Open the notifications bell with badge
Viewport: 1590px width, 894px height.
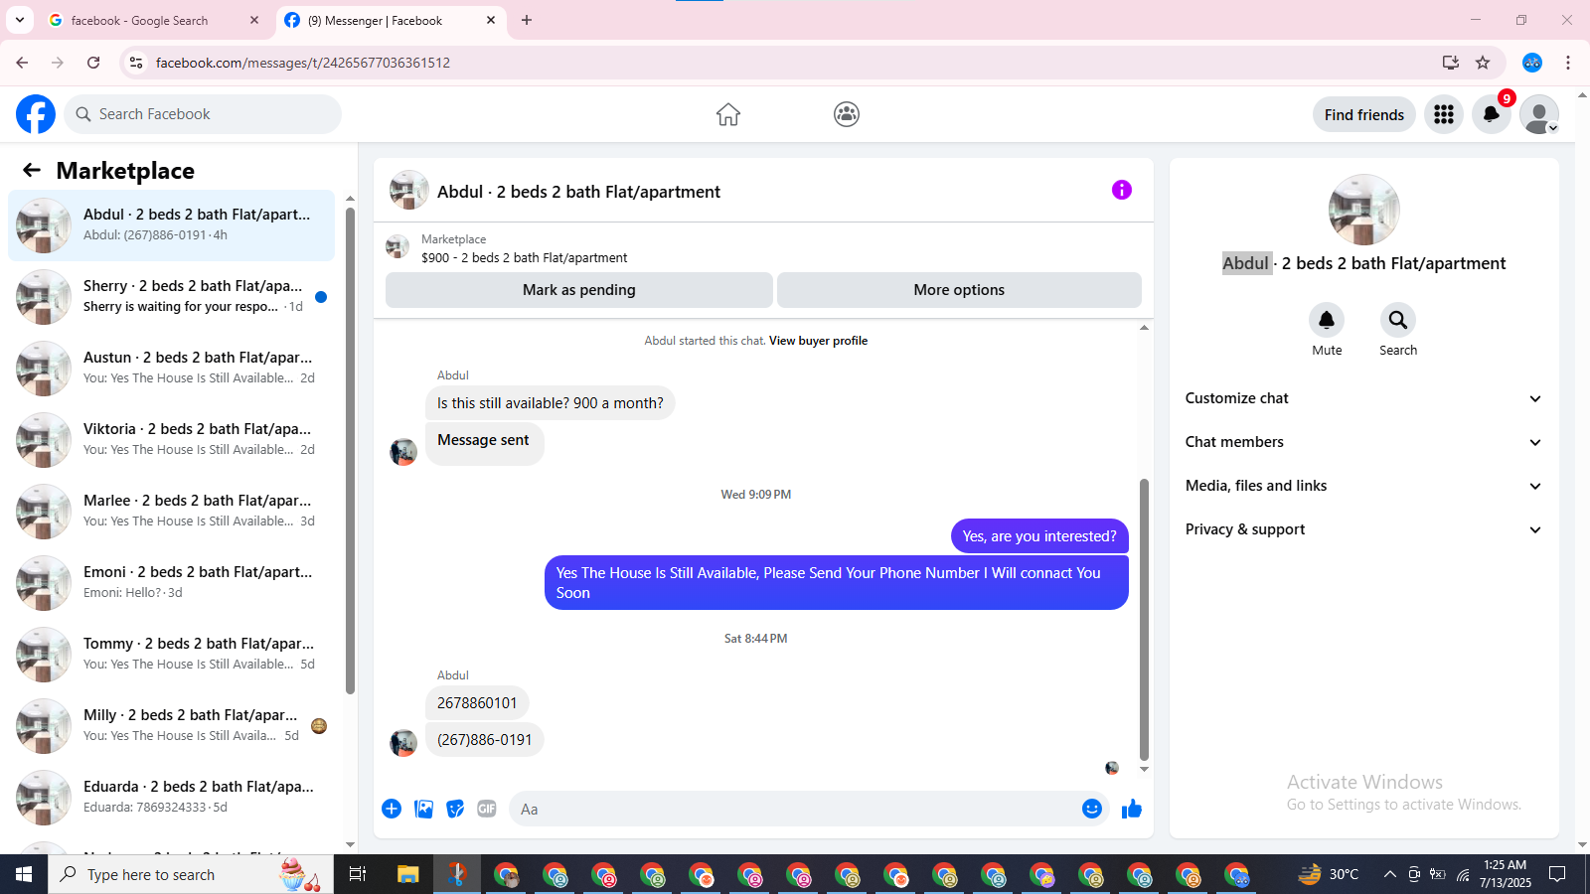tap(1492, 114)
